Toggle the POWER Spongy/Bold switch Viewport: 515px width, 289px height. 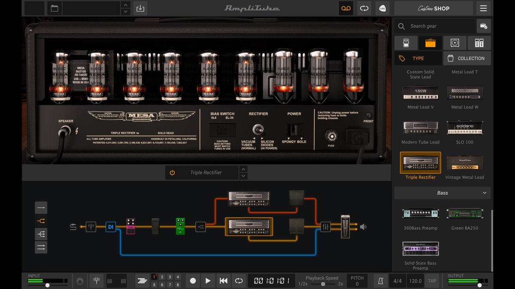tap(294, 128)
